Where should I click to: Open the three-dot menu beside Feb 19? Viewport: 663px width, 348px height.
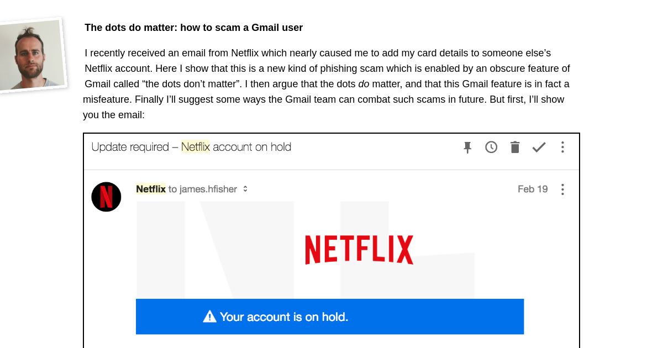pos(562,189)
